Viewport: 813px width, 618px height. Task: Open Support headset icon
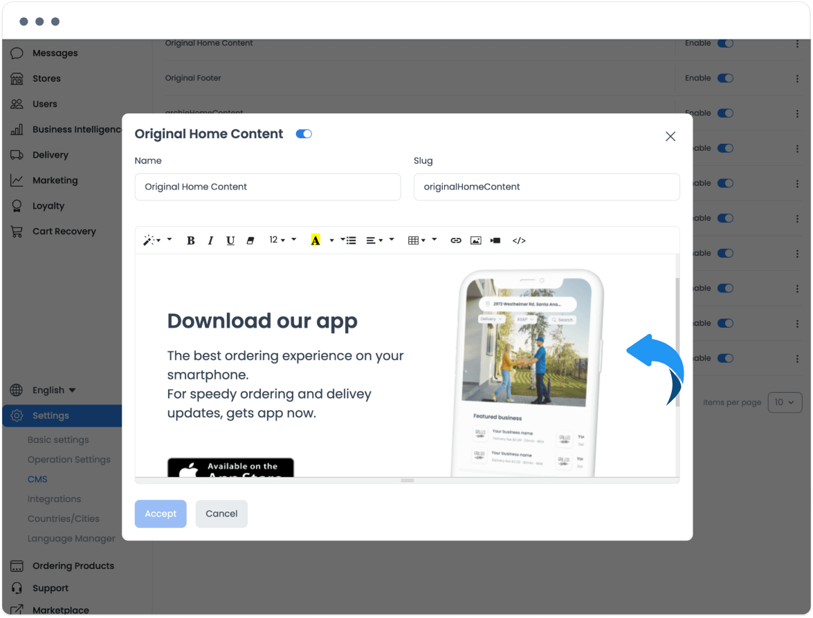click(x=17, y=588)
